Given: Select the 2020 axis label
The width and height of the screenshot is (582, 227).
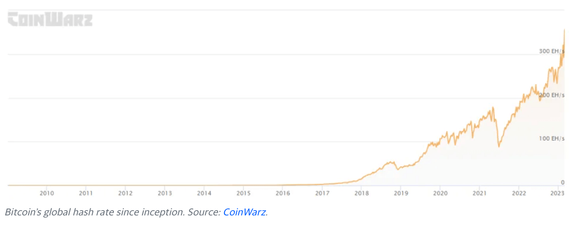Looking at the screenshot, I should click(x=440, y=193).
